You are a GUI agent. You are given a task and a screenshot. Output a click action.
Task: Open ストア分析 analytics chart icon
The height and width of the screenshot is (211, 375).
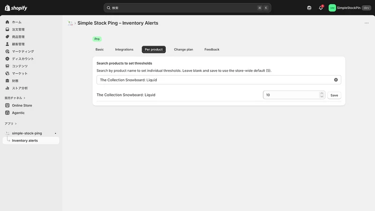click(7, 88)
